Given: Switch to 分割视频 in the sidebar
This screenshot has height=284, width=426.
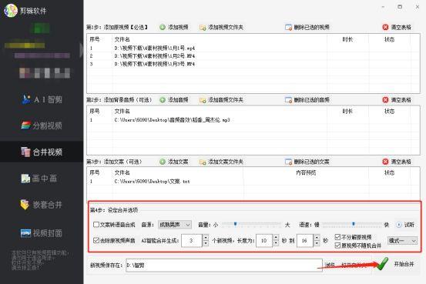Looking at the screenshot, I should tap(42, 125).
